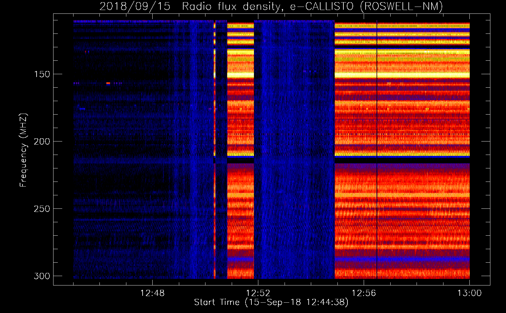Click the 300 frequency axis label
Viewport: 506px width, 313px height.
click(x=42, y=276)
